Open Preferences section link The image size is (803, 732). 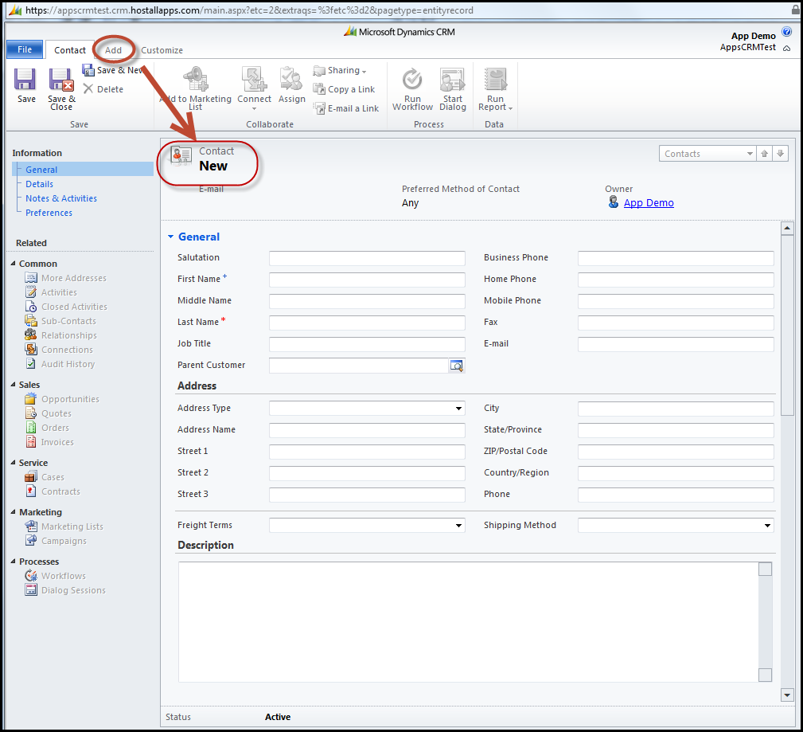pos(49,212)
